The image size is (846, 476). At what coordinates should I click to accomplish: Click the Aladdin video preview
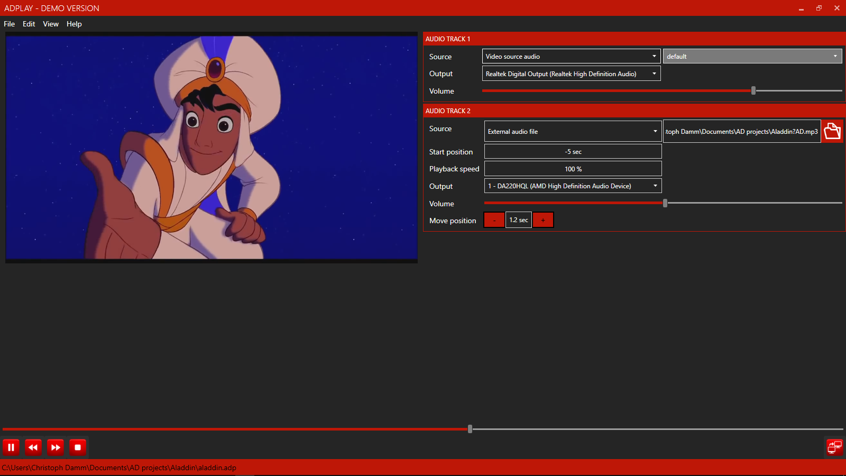click(x=212, y=148)
